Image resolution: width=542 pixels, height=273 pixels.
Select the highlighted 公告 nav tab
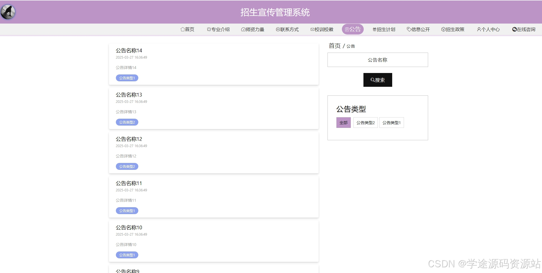pos(353,29)
